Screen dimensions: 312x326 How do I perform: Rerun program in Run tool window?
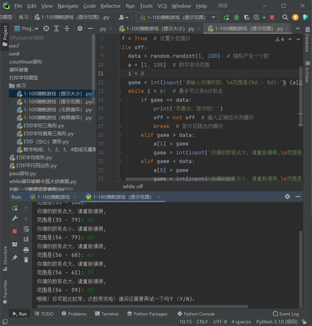point(15,208)
